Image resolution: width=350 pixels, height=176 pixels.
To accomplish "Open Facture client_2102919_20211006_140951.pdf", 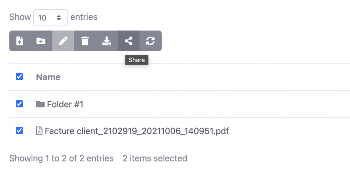I will click(136, 130).
